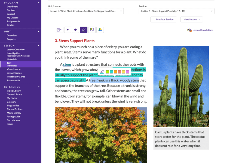Open Biographies in sidebar
245x163 pixels.
(x=13, y=106)
